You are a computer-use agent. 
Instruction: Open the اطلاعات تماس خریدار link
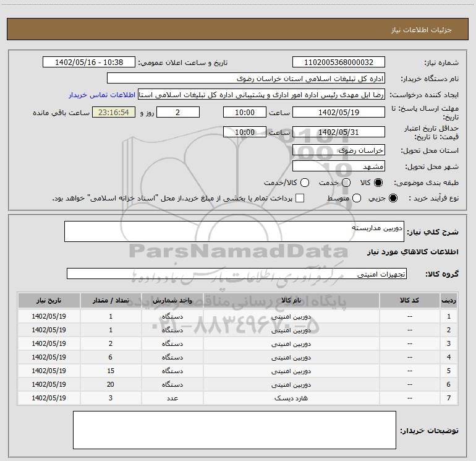102,95
